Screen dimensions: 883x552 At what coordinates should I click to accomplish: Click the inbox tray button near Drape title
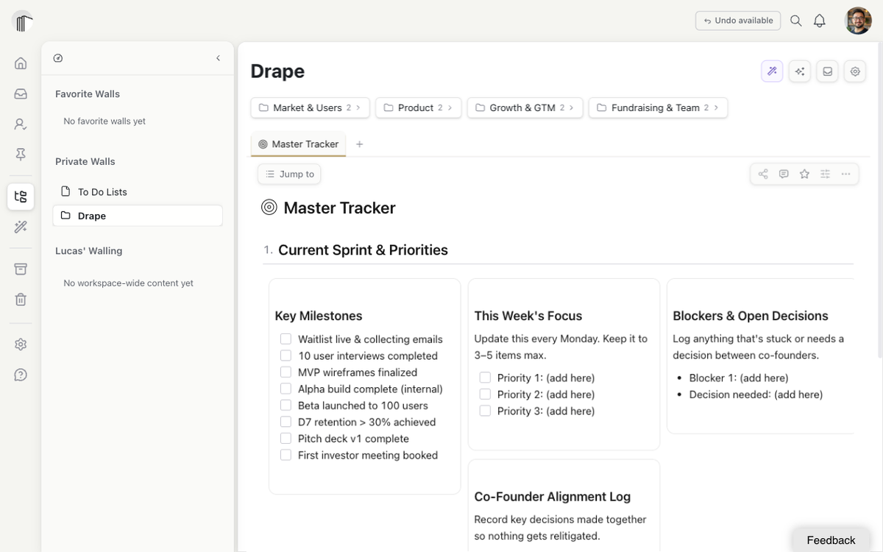(828, 71)
